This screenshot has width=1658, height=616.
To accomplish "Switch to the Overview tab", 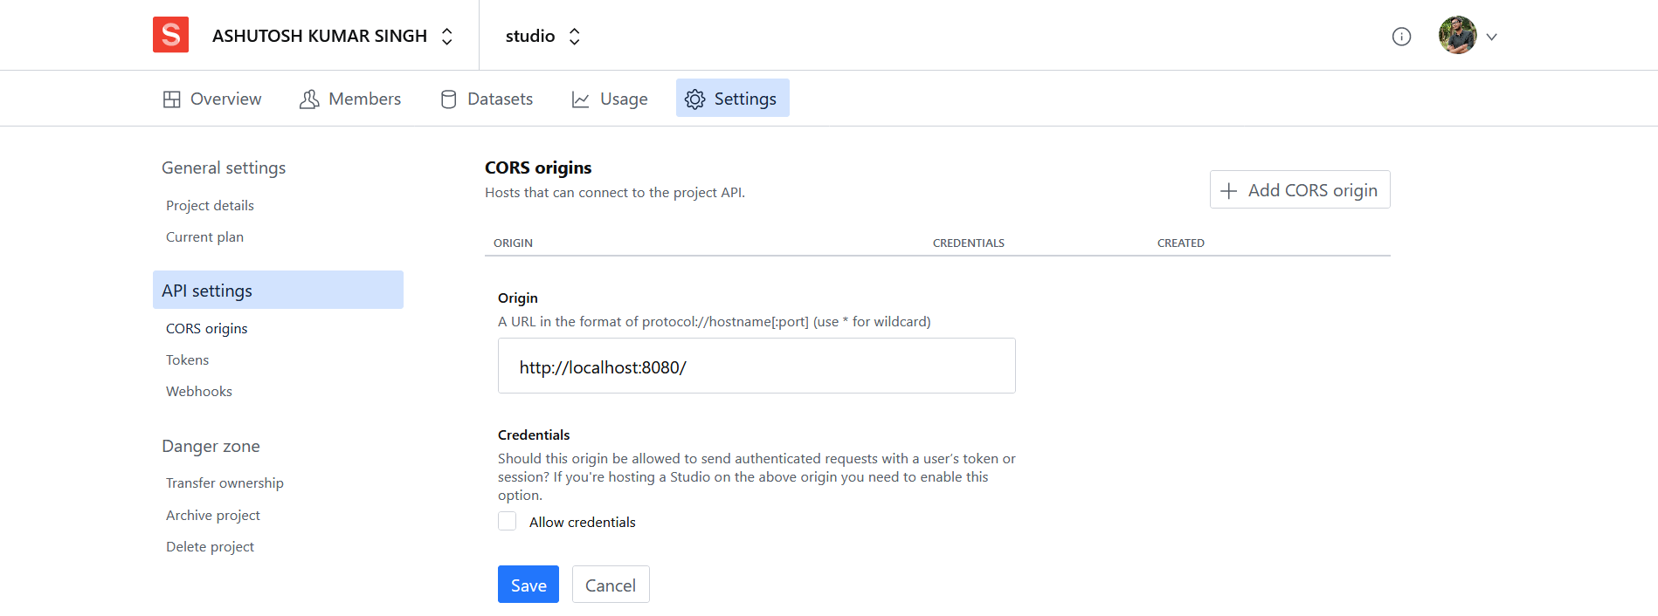I will click(x=211, y=99).
